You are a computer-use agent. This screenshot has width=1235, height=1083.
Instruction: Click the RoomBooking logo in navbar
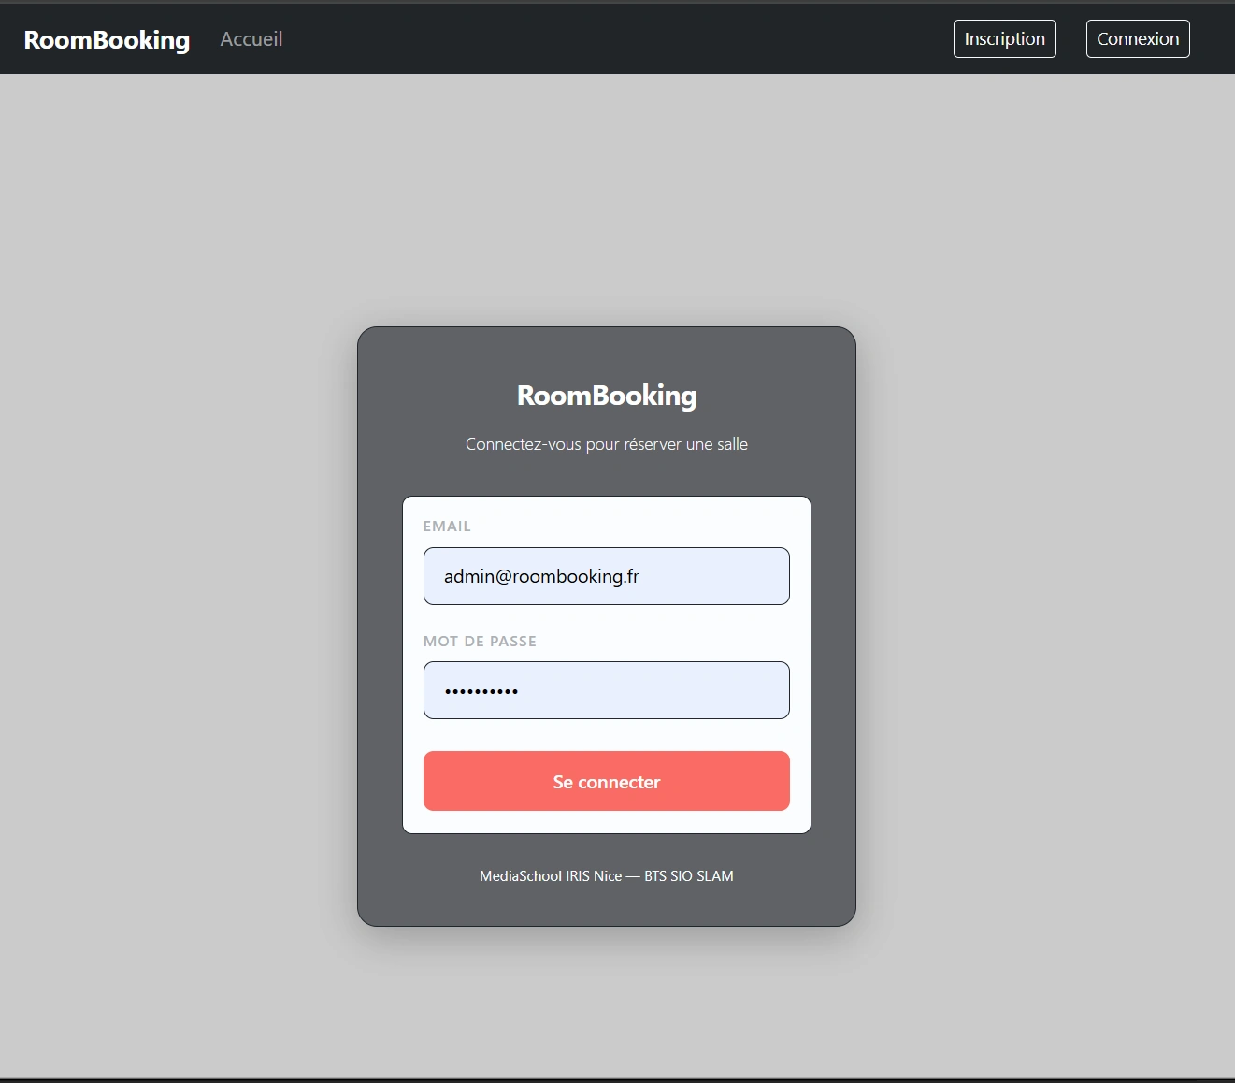[106, 39]
